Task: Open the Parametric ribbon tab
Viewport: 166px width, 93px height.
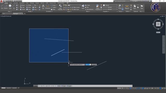Action: tap(22, 3)
